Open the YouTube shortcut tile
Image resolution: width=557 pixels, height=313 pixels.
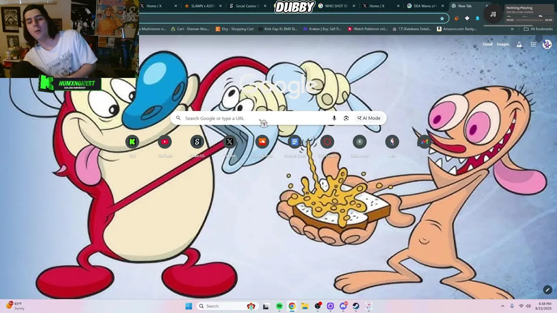pyautogui.click(x=165, y=142)
